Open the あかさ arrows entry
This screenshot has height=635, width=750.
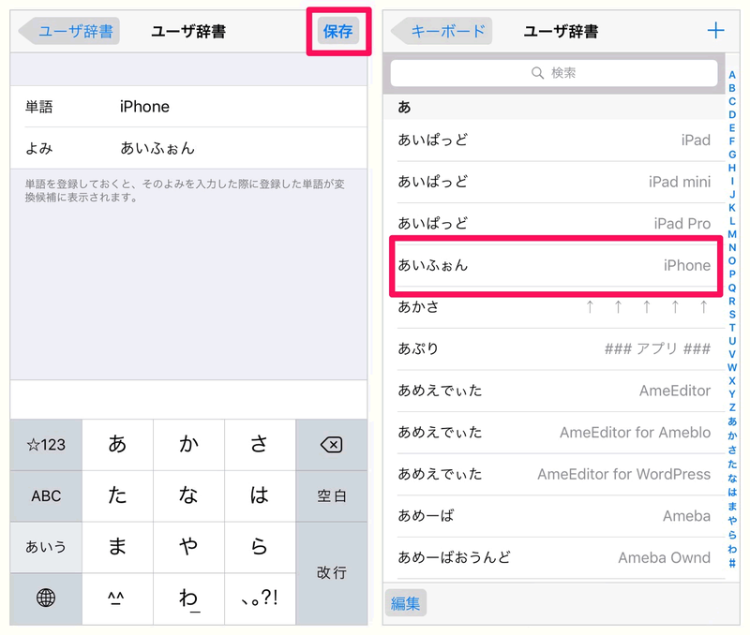pyautogui.click(x=554, y=307)
